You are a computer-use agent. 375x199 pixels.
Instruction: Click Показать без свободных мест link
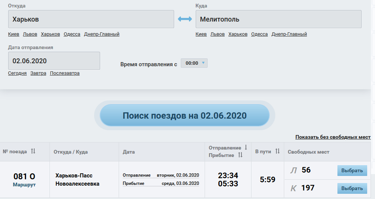click(333, 137)
